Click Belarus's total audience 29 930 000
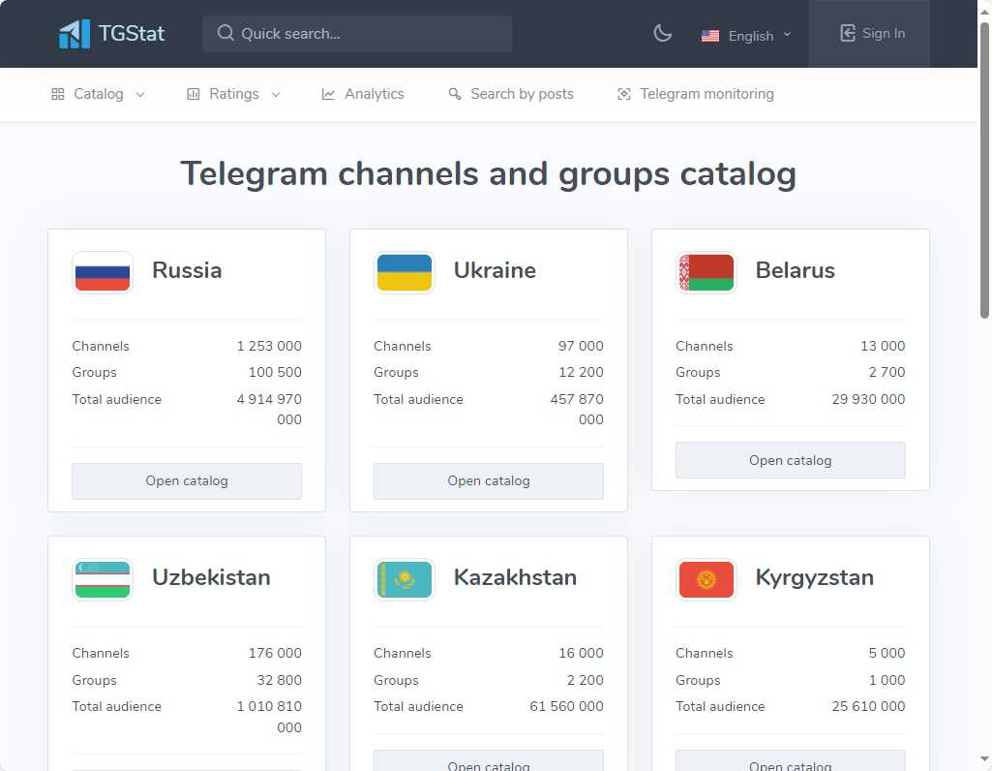The width and height of the screenshot is (992, 771). tap(869, 399)
